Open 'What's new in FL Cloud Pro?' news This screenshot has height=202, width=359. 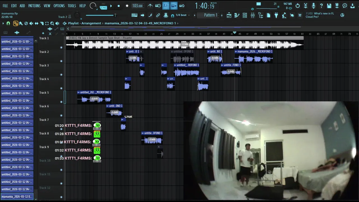tap(320, 15)
